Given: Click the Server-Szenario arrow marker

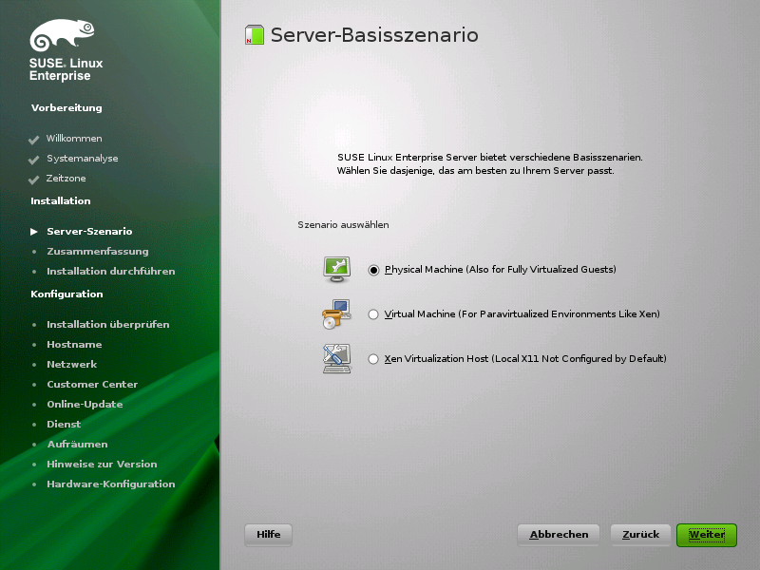Looking at the screenshot, I should click(x=34, y=232).
